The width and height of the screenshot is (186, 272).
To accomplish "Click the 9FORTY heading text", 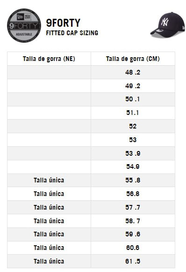I will click(63, 23).
